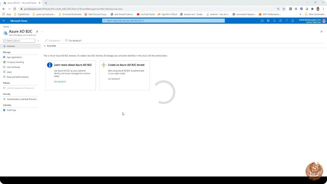Open the DigitalOcean bookmark folder
The width and height of the screenshot is (327, 184).
click(22, 14)
